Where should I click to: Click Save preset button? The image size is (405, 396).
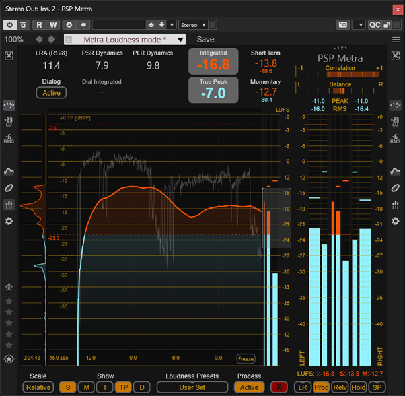pyautogui.click(x=205, y=39)
